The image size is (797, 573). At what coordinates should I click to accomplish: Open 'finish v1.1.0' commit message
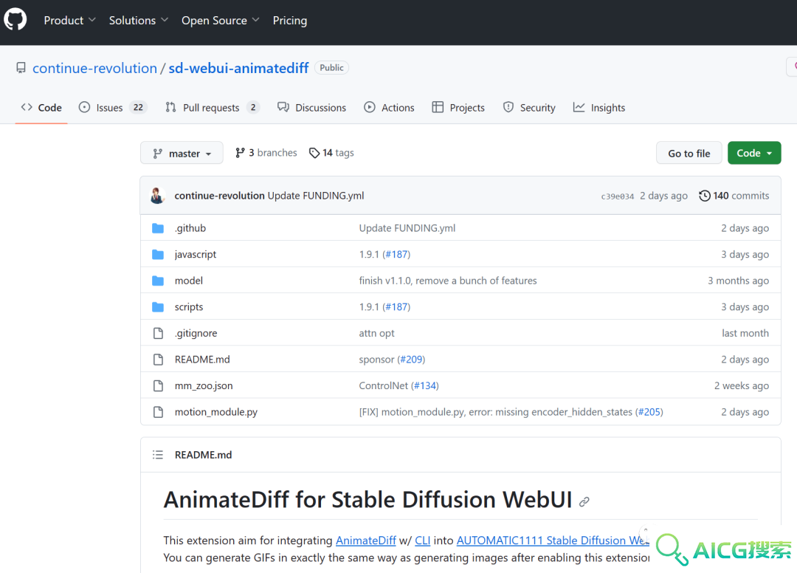click(448, 281)
